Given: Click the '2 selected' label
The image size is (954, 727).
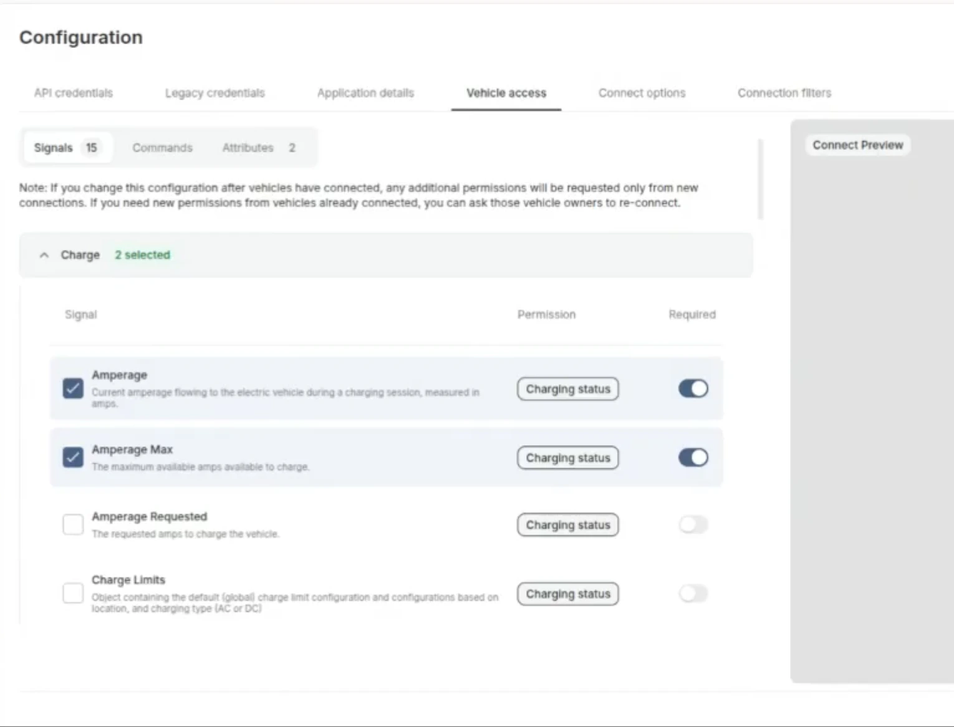Looking at the screenshot, I should coord(142,255).
